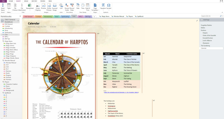Open the Harpers subpage
This screenshot has height=119, width=224.
coord(205,33)
